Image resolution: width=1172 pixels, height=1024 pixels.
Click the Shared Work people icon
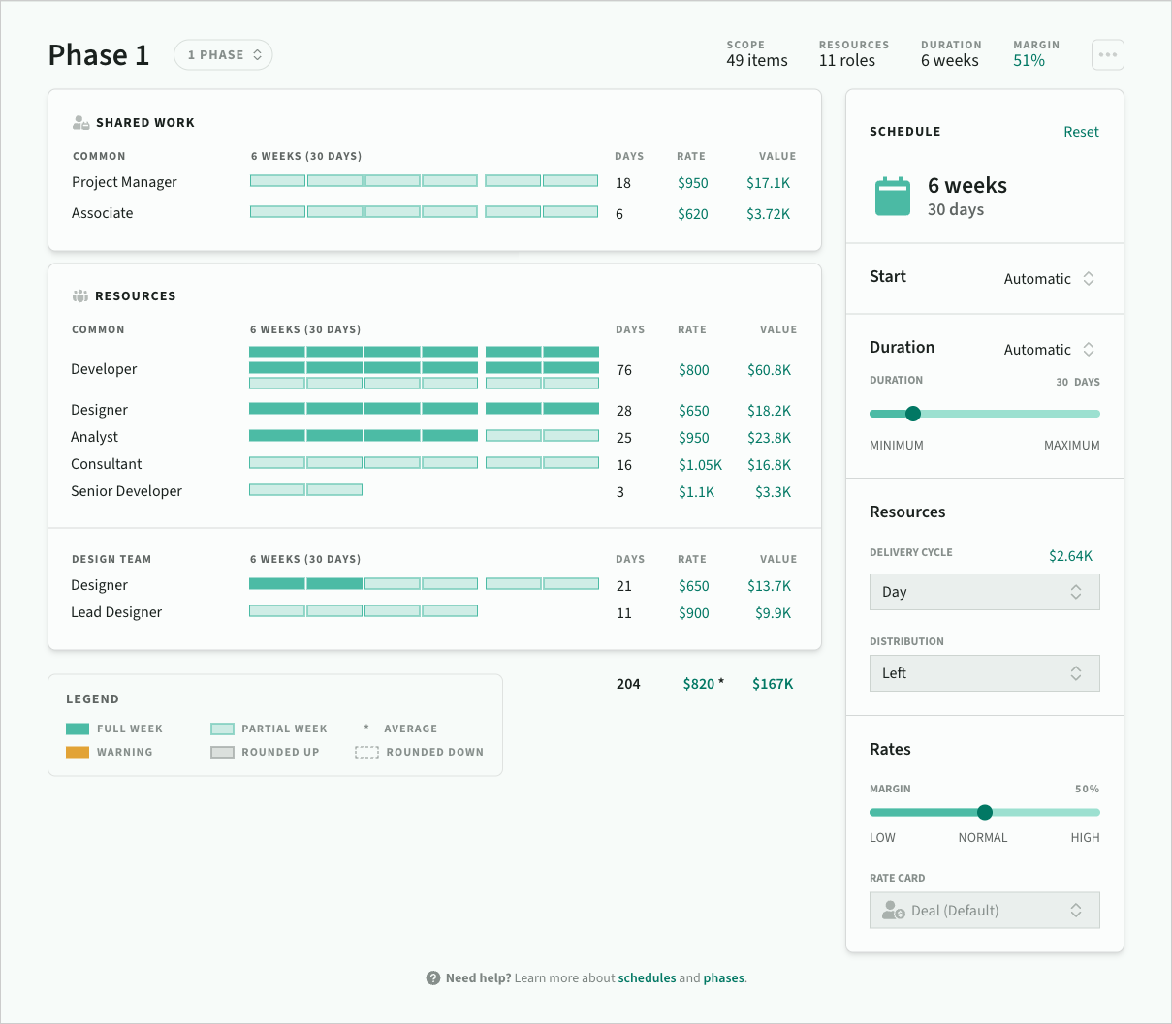click(81, 123)
